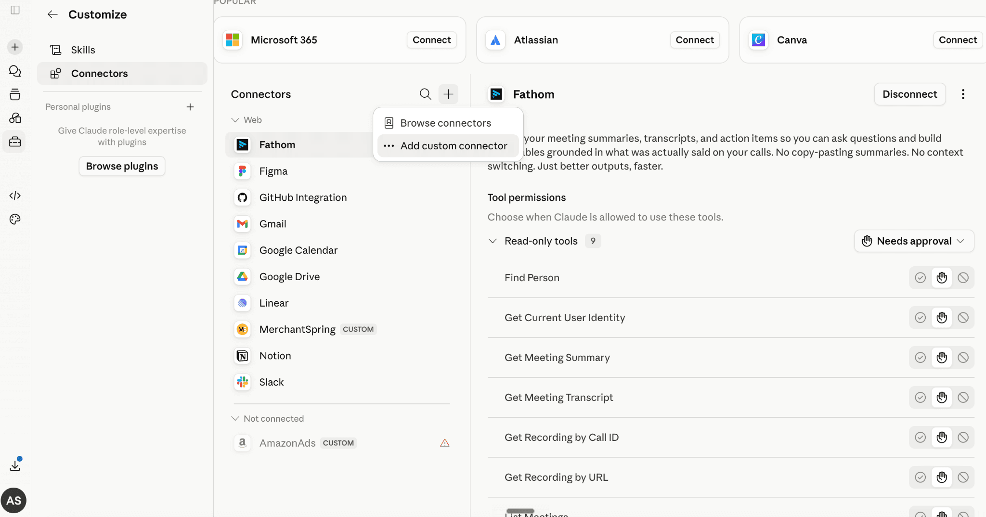
Task: Open the artifacts shapes icon in the sidebar
Action: coord(15,118)
